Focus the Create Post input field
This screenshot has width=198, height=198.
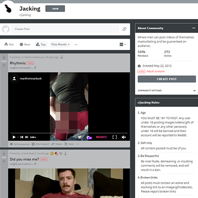click(x=65, y=29)
